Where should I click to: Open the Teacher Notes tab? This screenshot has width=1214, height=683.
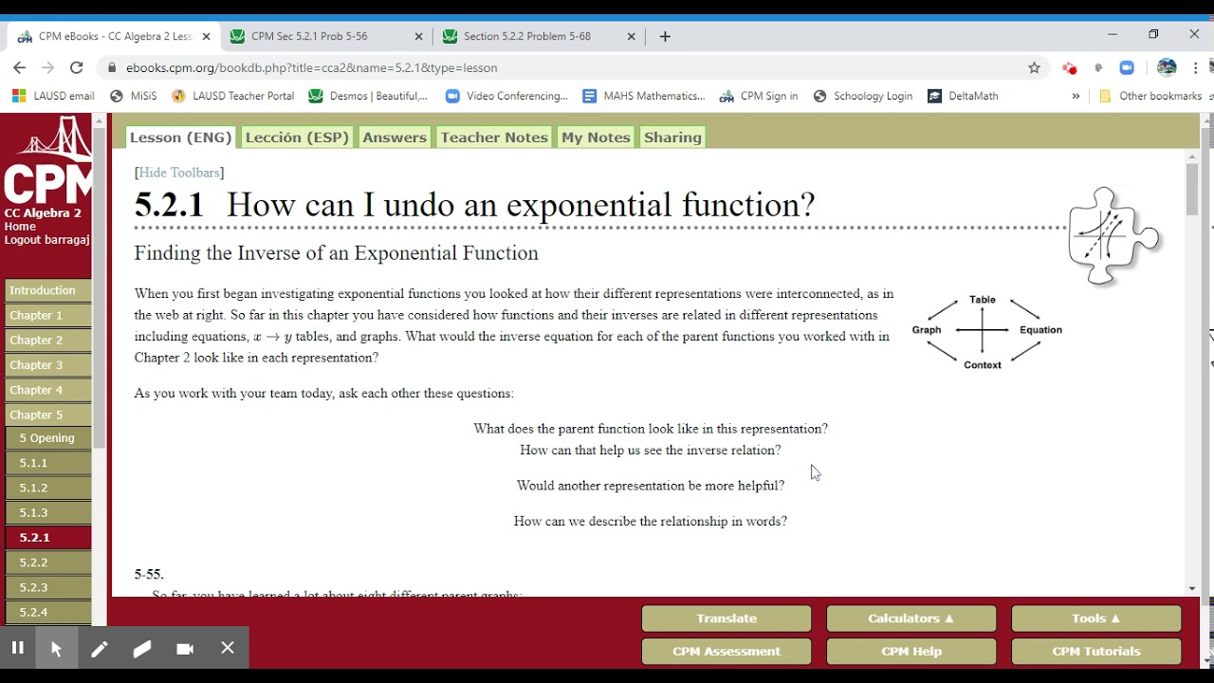[494, 138]
